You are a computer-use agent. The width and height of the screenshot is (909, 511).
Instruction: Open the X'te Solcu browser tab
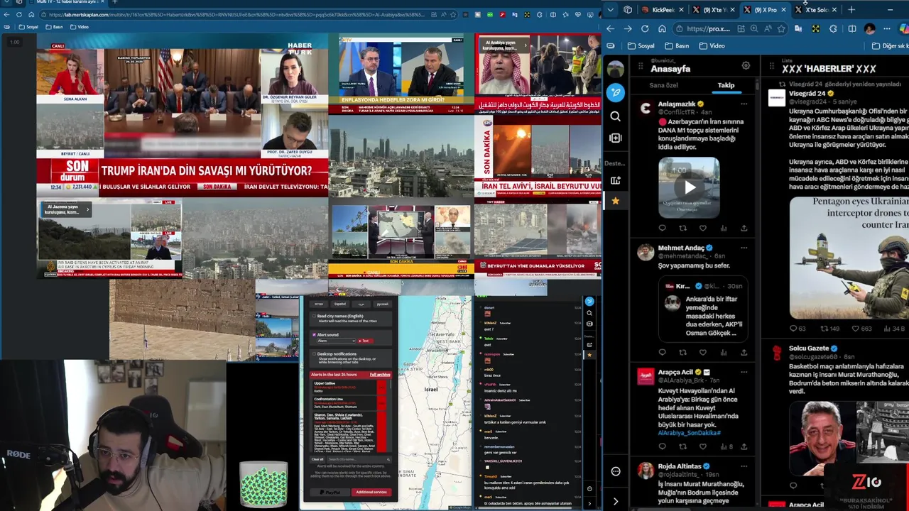(x=817, y=9)
